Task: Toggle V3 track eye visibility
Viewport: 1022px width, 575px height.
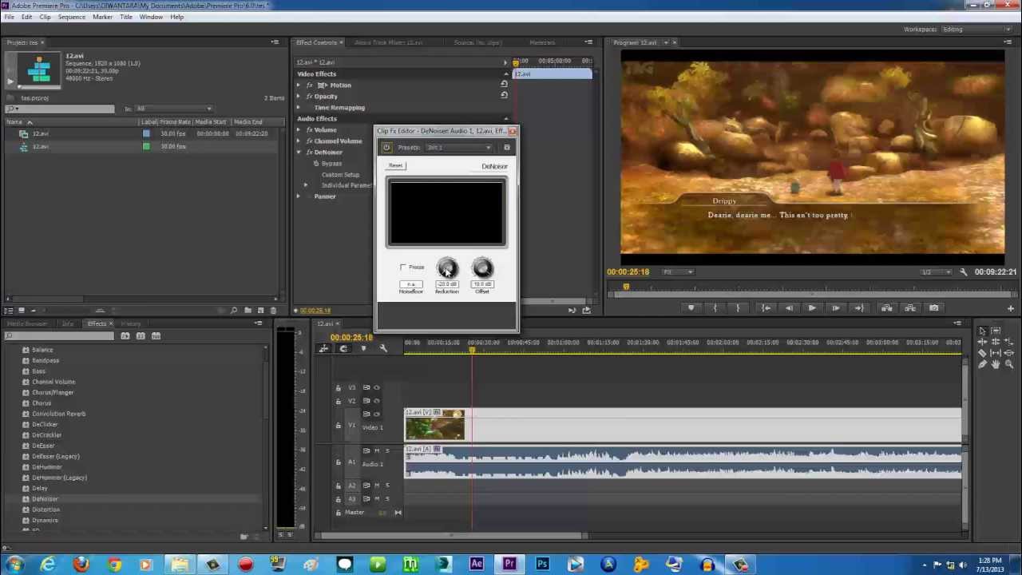Action: [x=376, y=387]
